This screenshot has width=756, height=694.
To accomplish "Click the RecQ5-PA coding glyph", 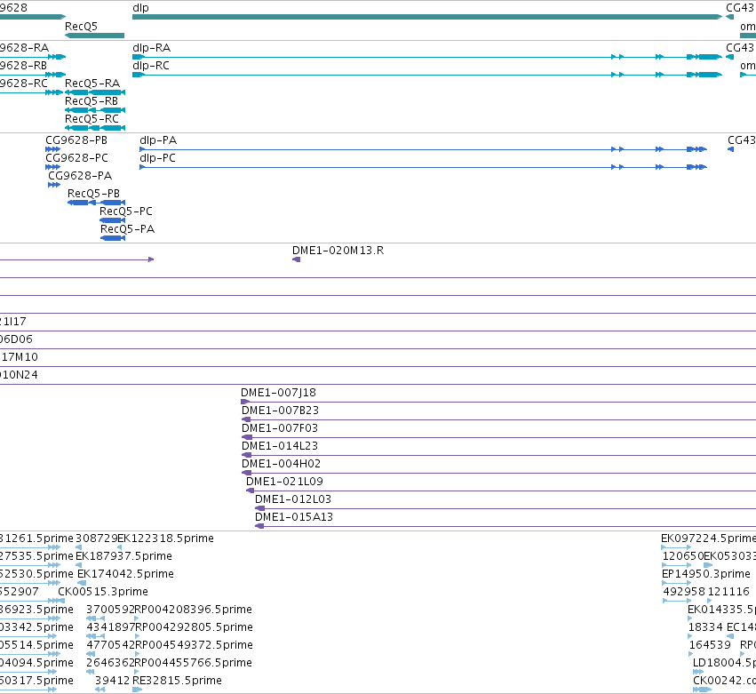I will click(112, 238).
